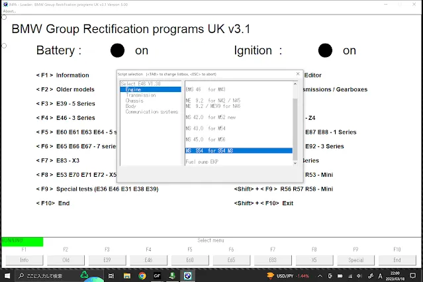Image resolution: width=423 pixels, height=282 pixels.
Task: Show hidden system tray icons
Action: (x=320, y=276)
